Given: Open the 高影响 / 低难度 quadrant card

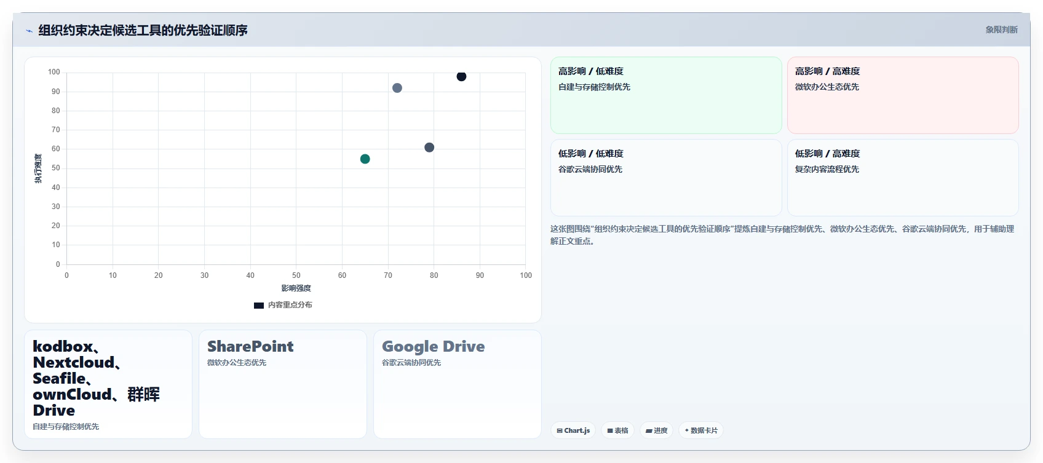Looking at the screenshot, I should pos(666,95).
